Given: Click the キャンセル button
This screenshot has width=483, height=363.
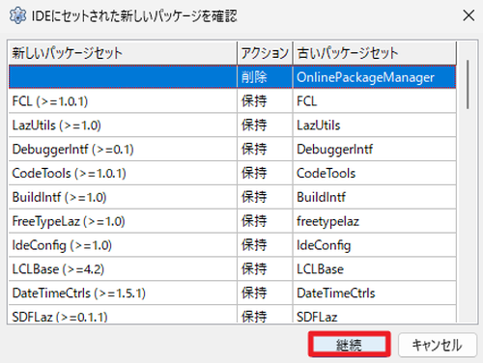Looking at the screenshot, I should 438,345.
